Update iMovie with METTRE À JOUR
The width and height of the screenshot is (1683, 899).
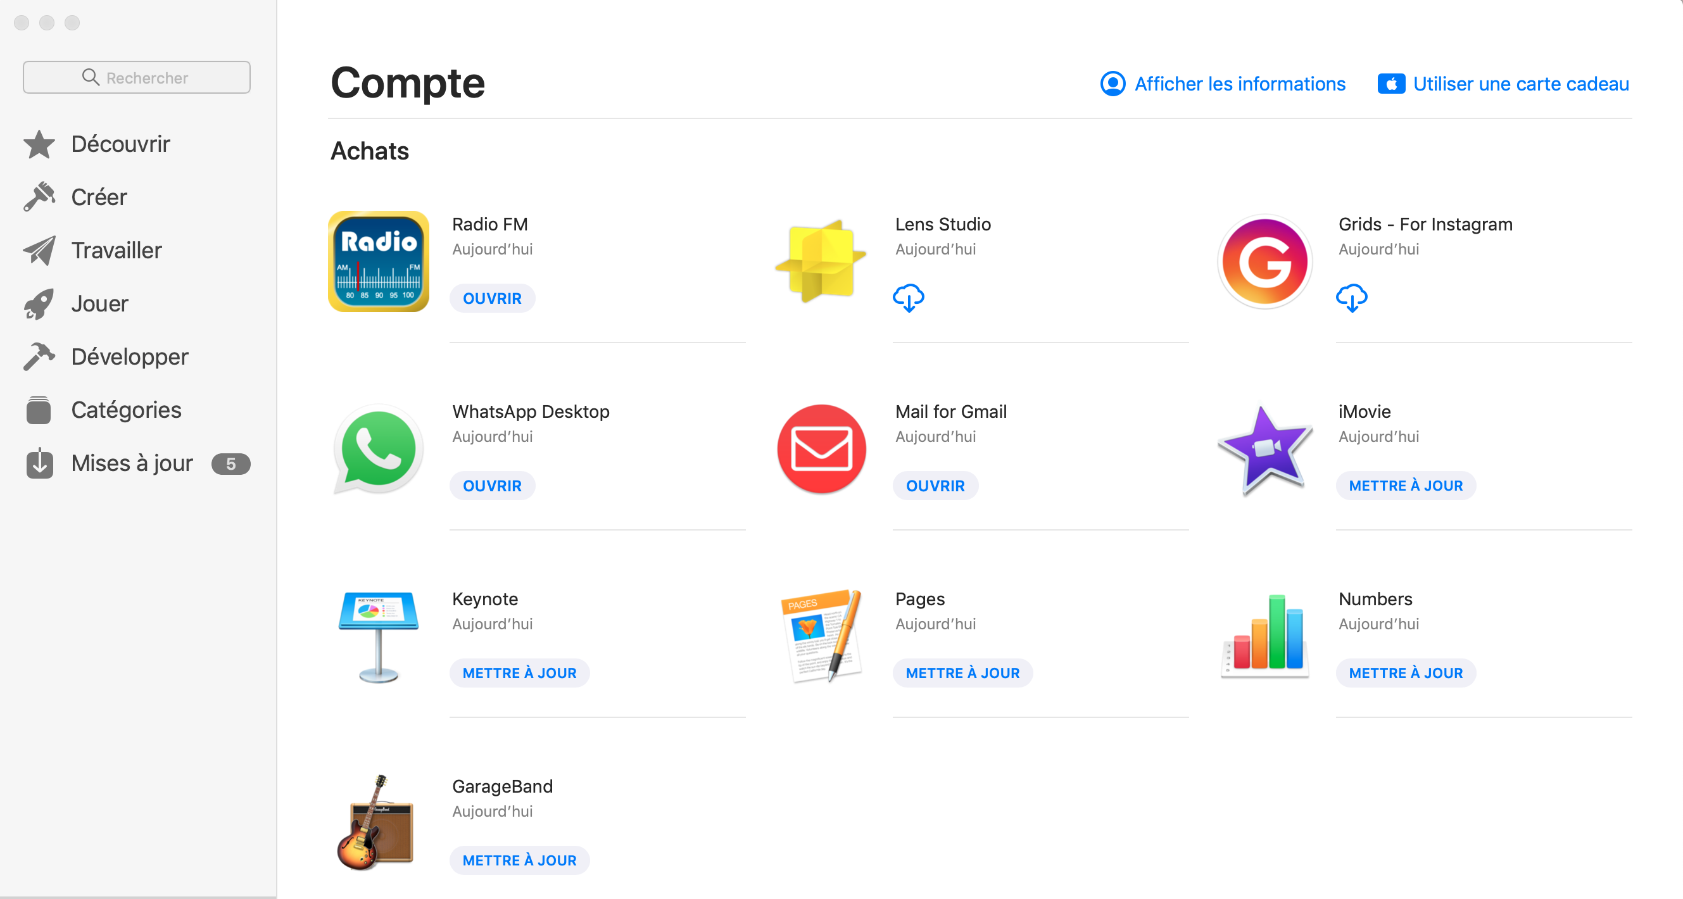pyautogui.click(x=1405, y=486)
